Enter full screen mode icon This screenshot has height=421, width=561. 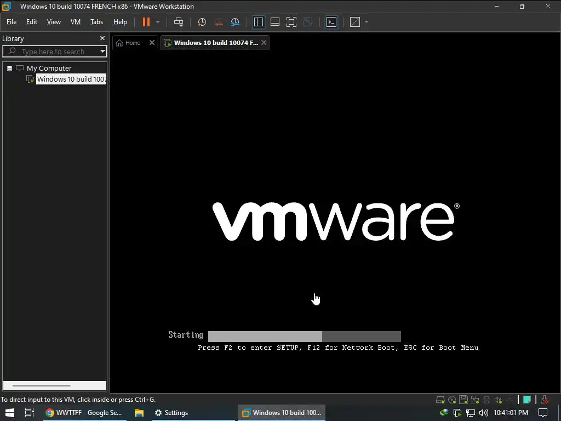(291, 22)
